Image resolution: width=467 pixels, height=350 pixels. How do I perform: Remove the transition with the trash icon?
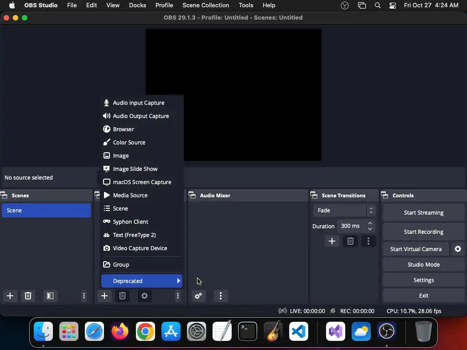[x=350, y=241]
